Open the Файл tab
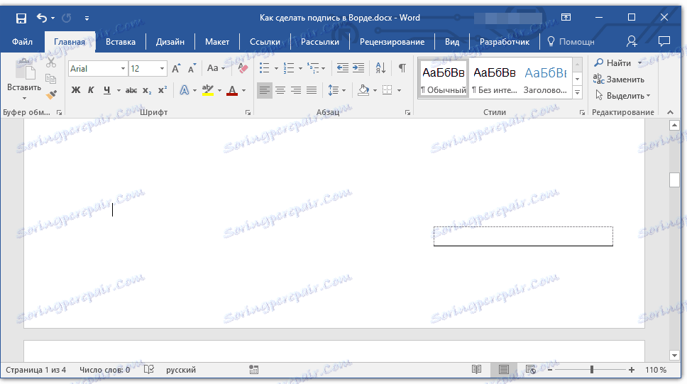The width and height of the screenshot is (687, 384). (22, 42)
